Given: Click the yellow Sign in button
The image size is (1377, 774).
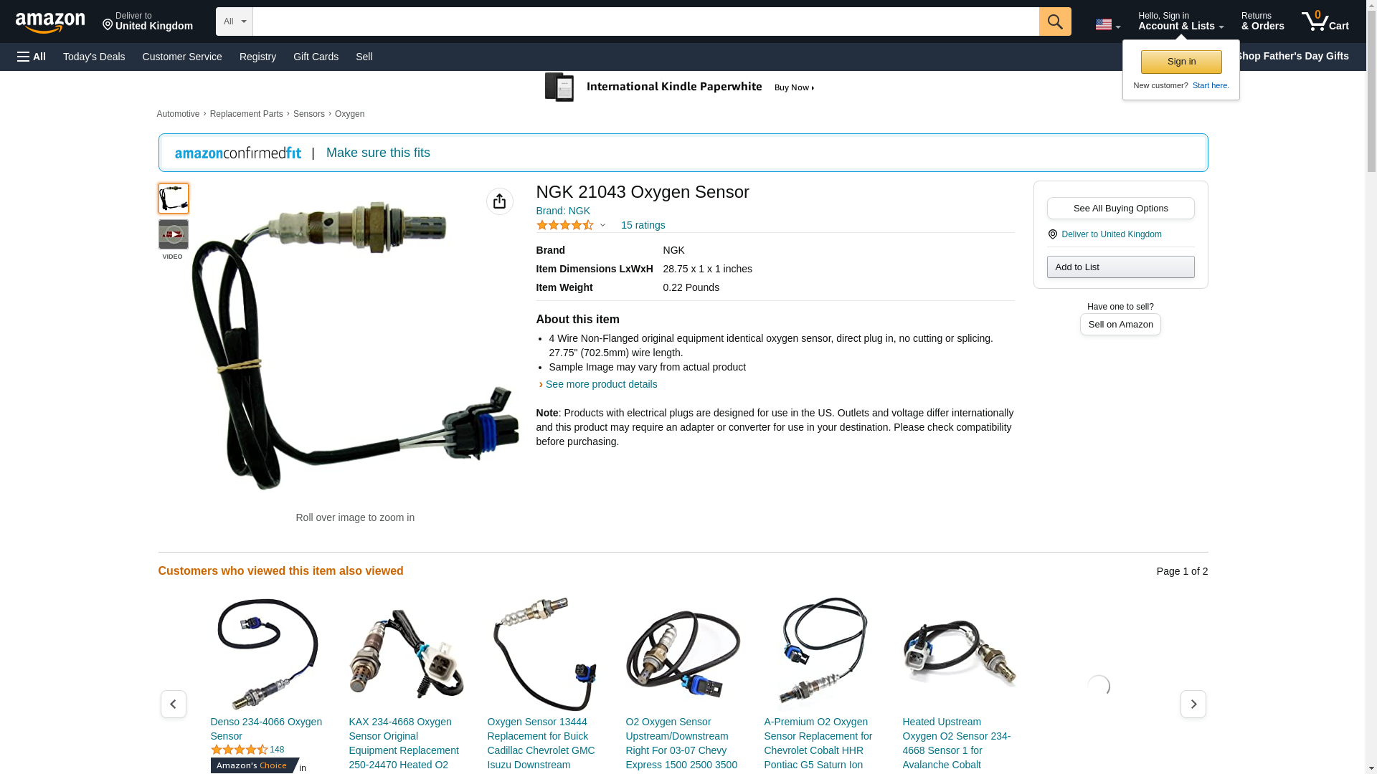Looking at the screenshot, I should [1181, 62].
